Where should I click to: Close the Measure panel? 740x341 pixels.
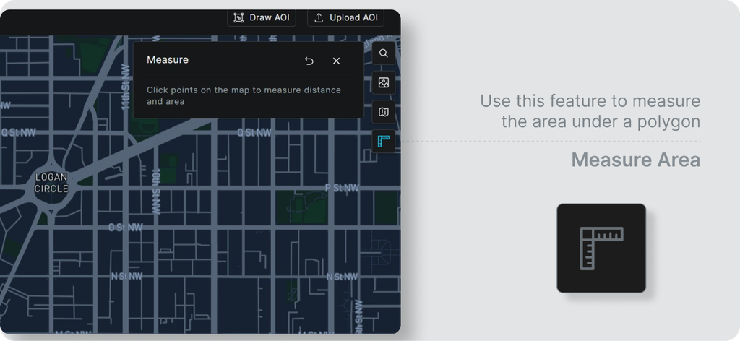[x=337, y=61]
